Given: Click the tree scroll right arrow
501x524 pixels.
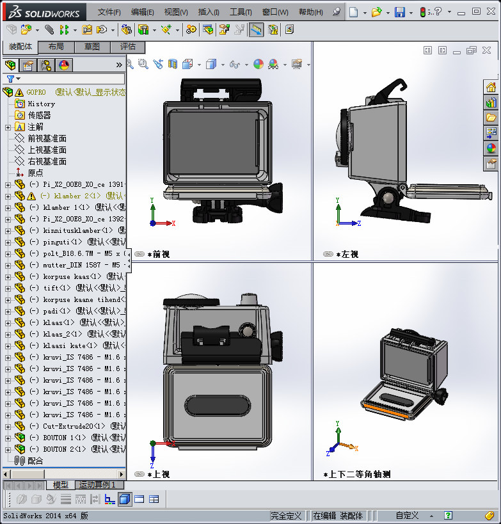Looking at the screenshot, I should pos(122,474).
